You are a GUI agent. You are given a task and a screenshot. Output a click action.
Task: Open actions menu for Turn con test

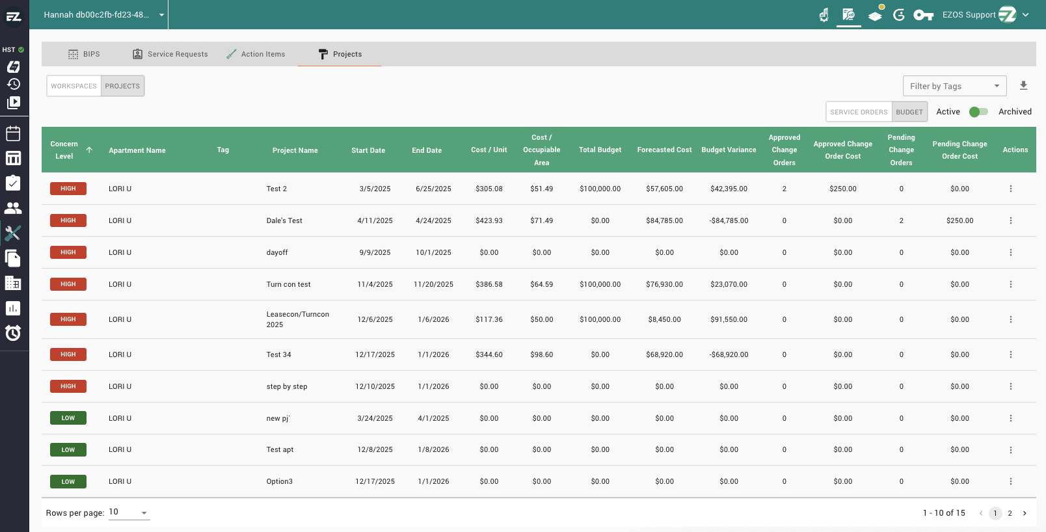click(x=1011, y=284)
